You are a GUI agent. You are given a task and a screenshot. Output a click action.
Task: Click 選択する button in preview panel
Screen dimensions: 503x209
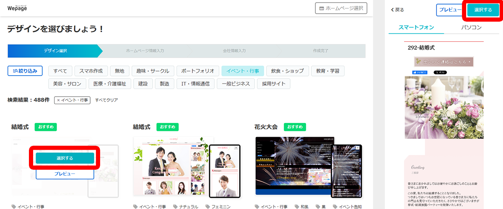coord(483,10)
